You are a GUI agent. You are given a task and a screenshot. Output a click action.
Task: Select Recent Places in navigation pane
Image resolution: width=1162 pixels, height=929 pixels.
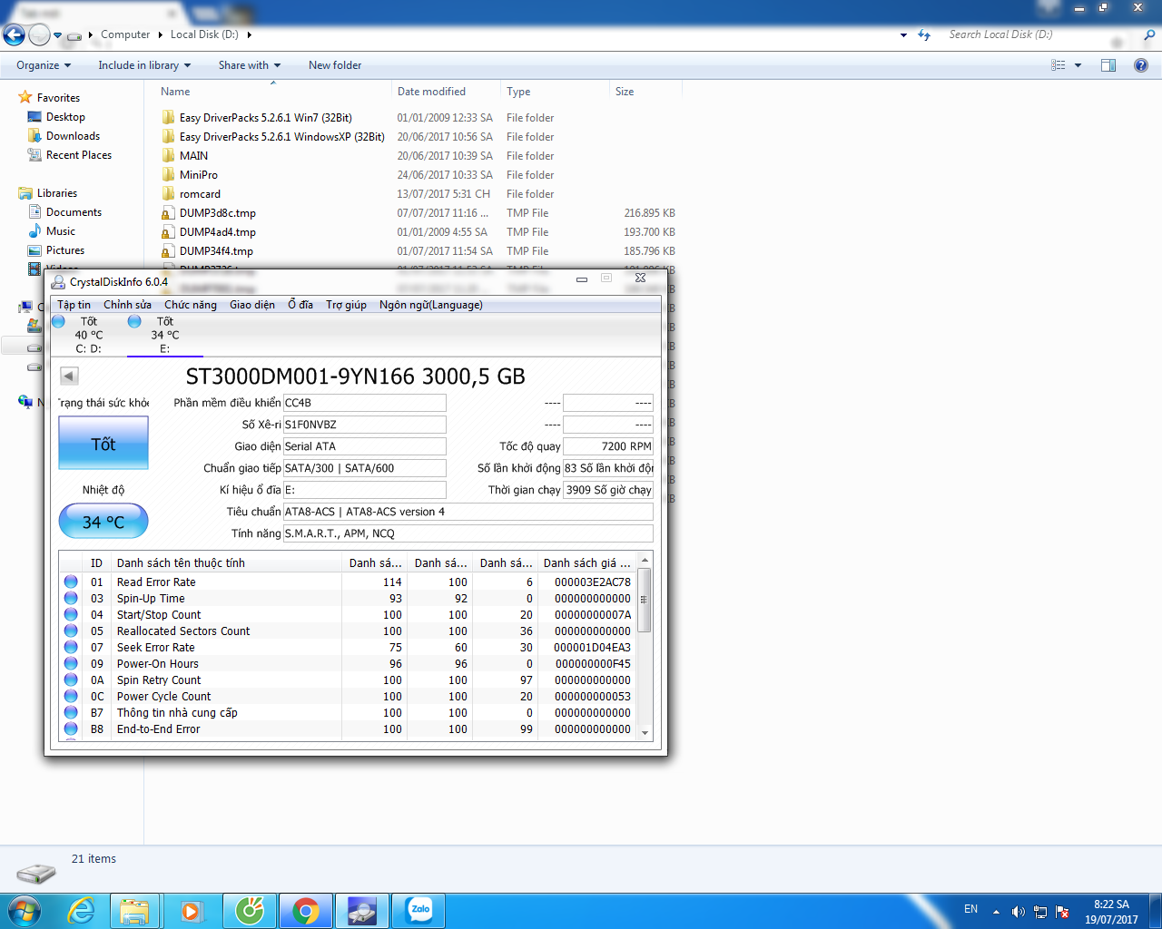pyautogui.click(x=79, y=155)
